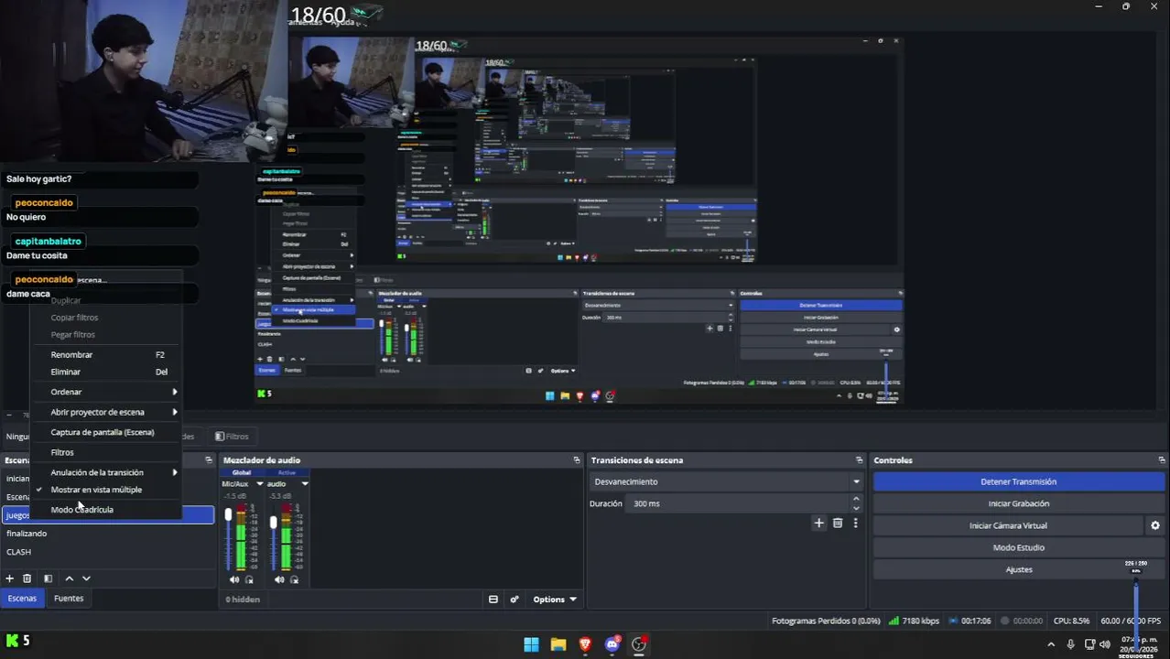Open Desvanecimiento transition combo box
The width and height of the screenshot is (1170, 659).
click(727, 481)
